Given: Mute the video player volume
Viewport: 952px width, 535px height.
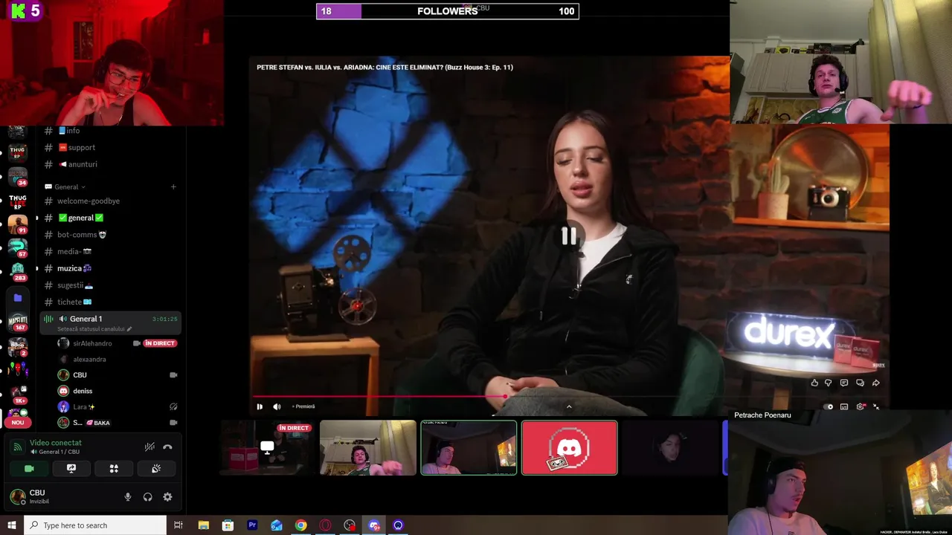Looking at the screenshot, I should 277,406.
